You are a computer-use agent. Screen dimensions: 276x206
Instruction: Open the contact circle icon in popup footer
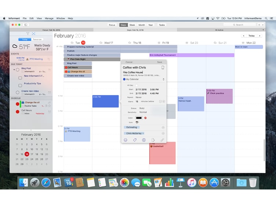[x=144, y=140]
